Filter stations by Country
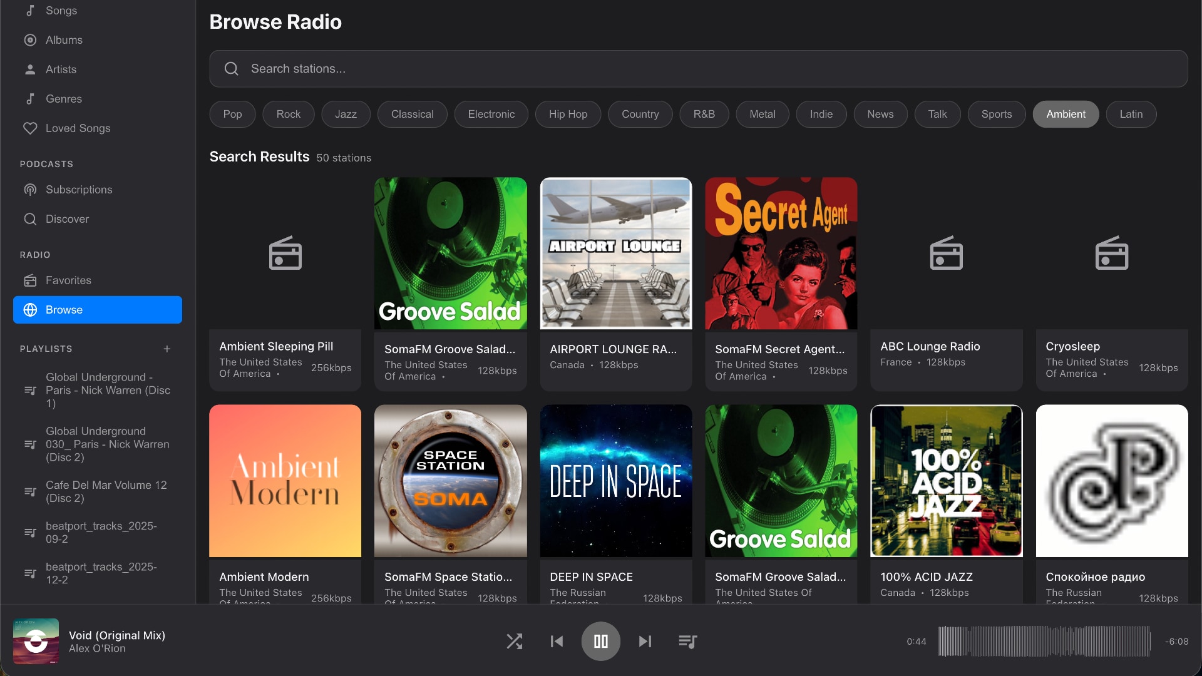 click(x=640, y=114)
